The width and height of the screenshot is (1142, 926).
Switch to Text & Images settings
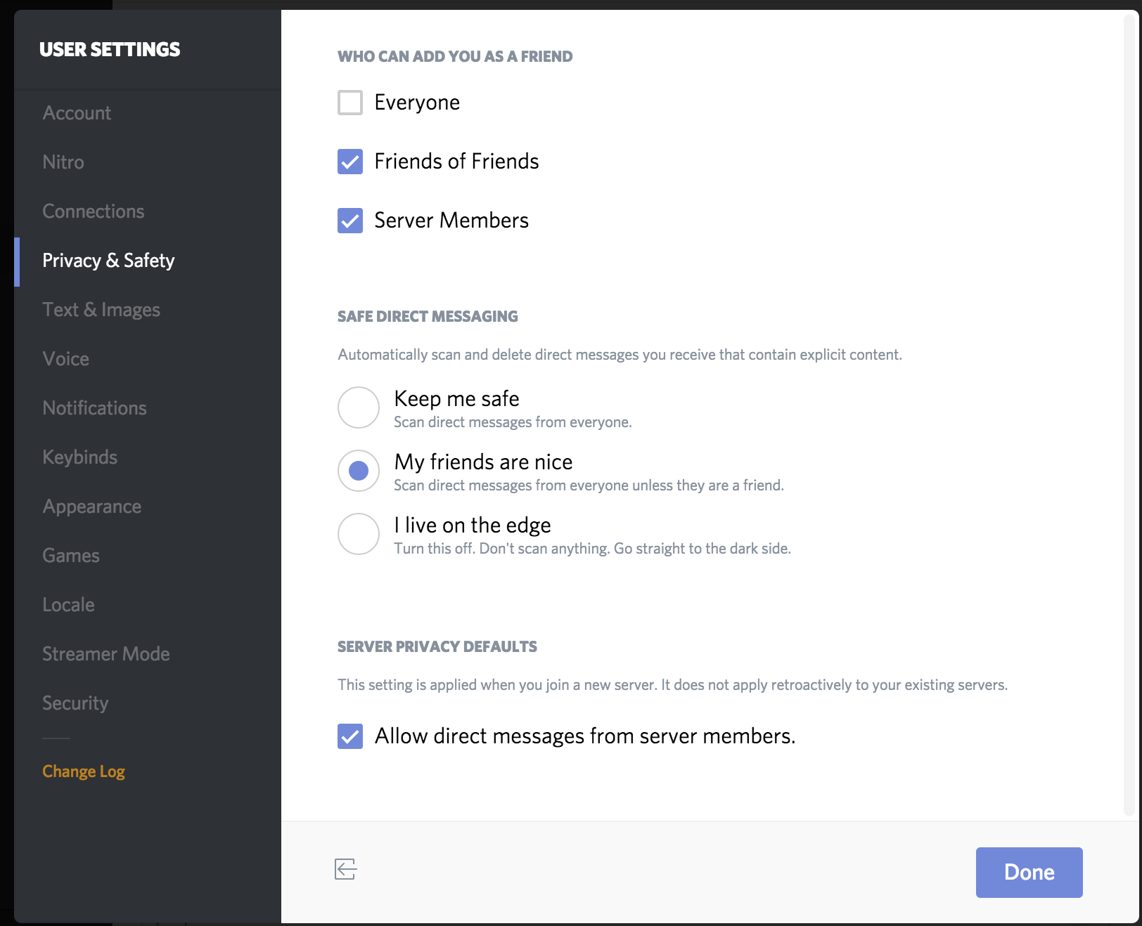(x=101, y=310)
